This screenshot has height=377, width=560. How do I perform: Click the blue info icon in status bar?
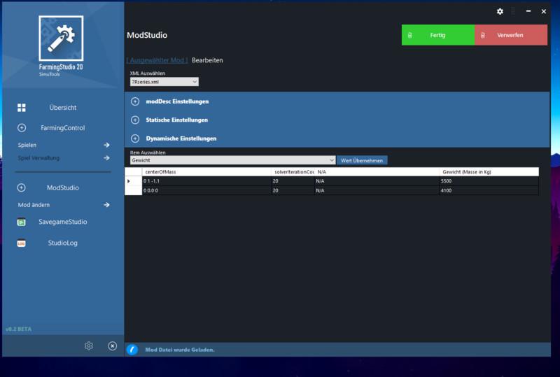pyautogui.click(x=132, y=349)
